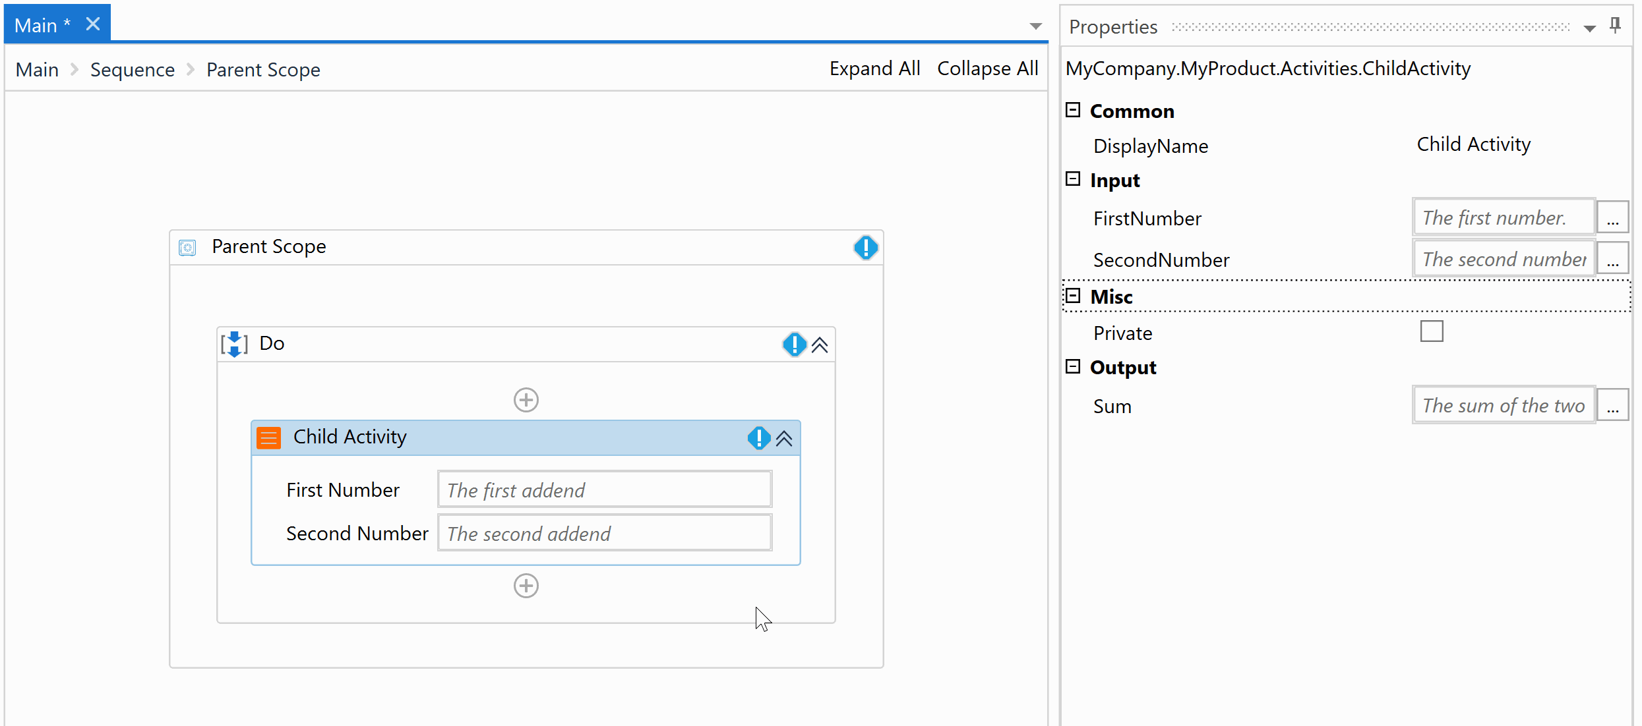Click Collapse All
The image size is (1642, 726).
coord(987,69)
